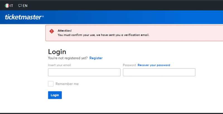Viewport: 223px width, 114px height.
Task: Open the Register link
Action: pyautogui.click(x=96, y=58)
